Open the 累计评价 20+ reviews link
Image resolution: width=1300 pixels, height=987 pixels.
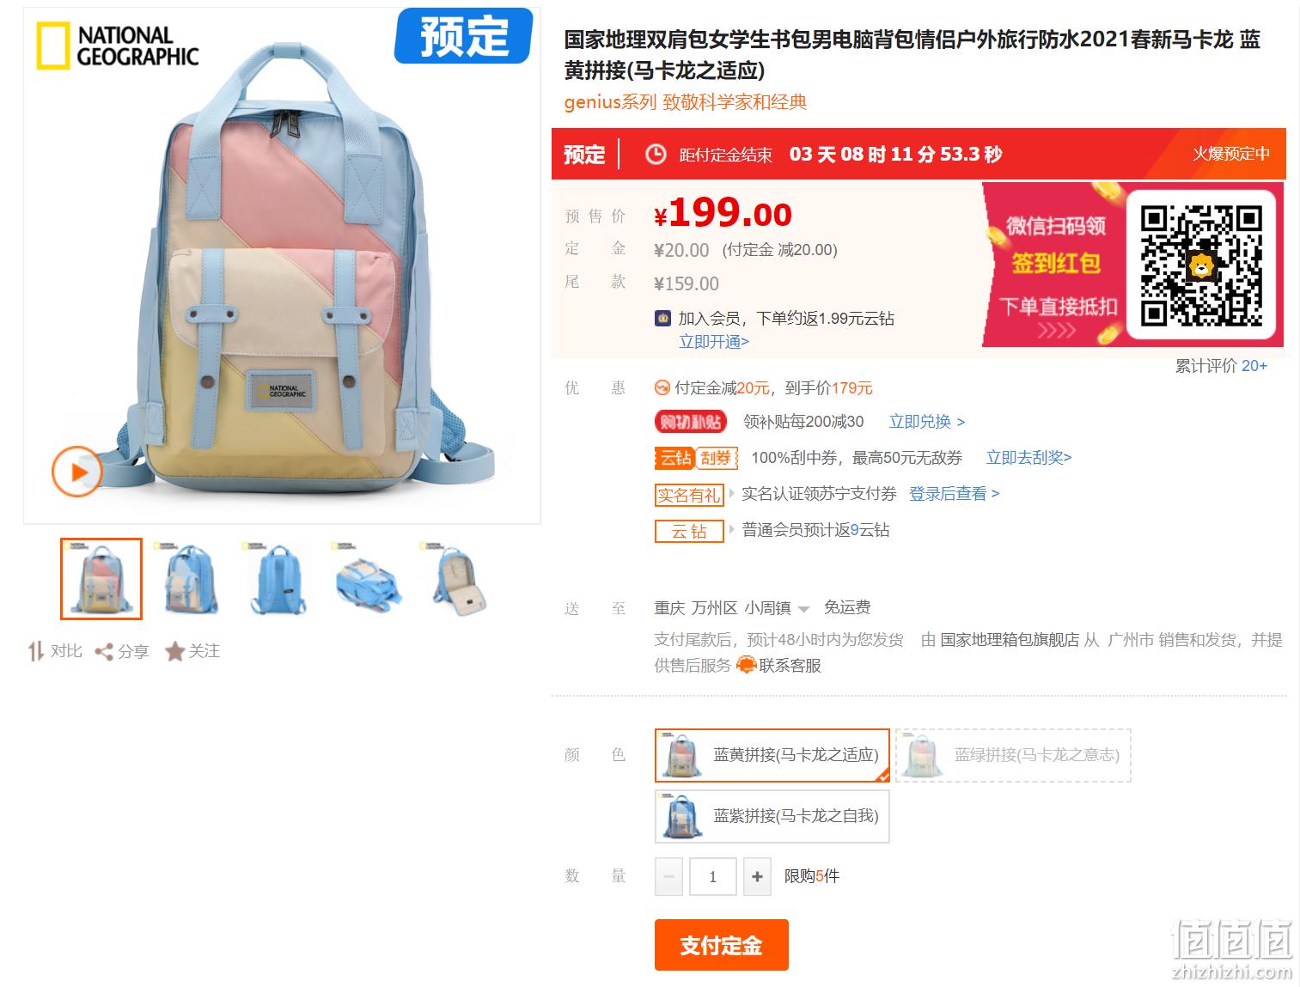coord(1221,366)
